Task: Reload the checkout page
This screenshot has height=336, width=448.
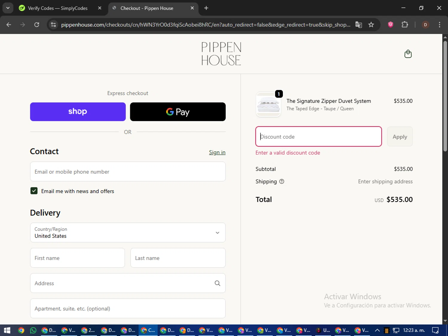Action: coord(37,24)
